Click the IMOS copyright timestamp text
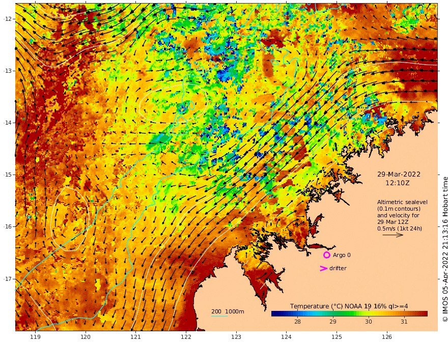 (445, 249)
